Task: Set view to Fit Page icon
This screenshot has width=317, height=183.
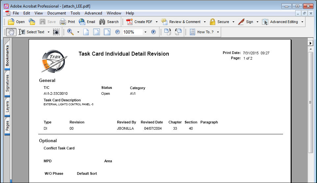Action: tap(97, 32)
